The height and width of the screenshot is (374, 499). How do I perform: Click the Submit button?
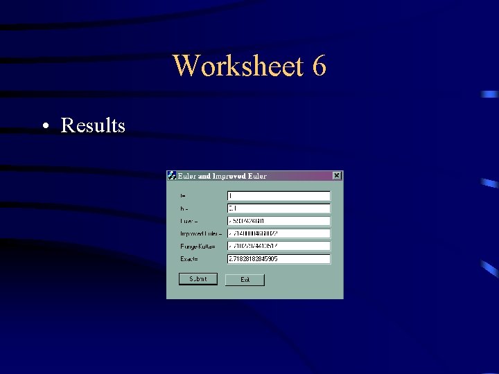(x=198, y=279)
